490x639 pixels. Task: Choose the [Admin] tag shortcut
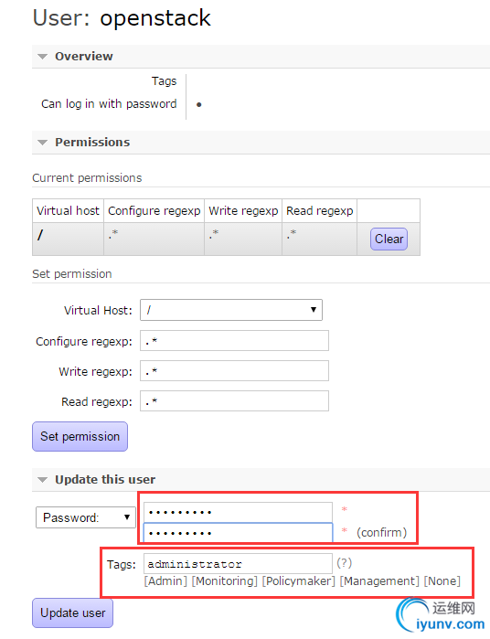click(x=165, y=580)
